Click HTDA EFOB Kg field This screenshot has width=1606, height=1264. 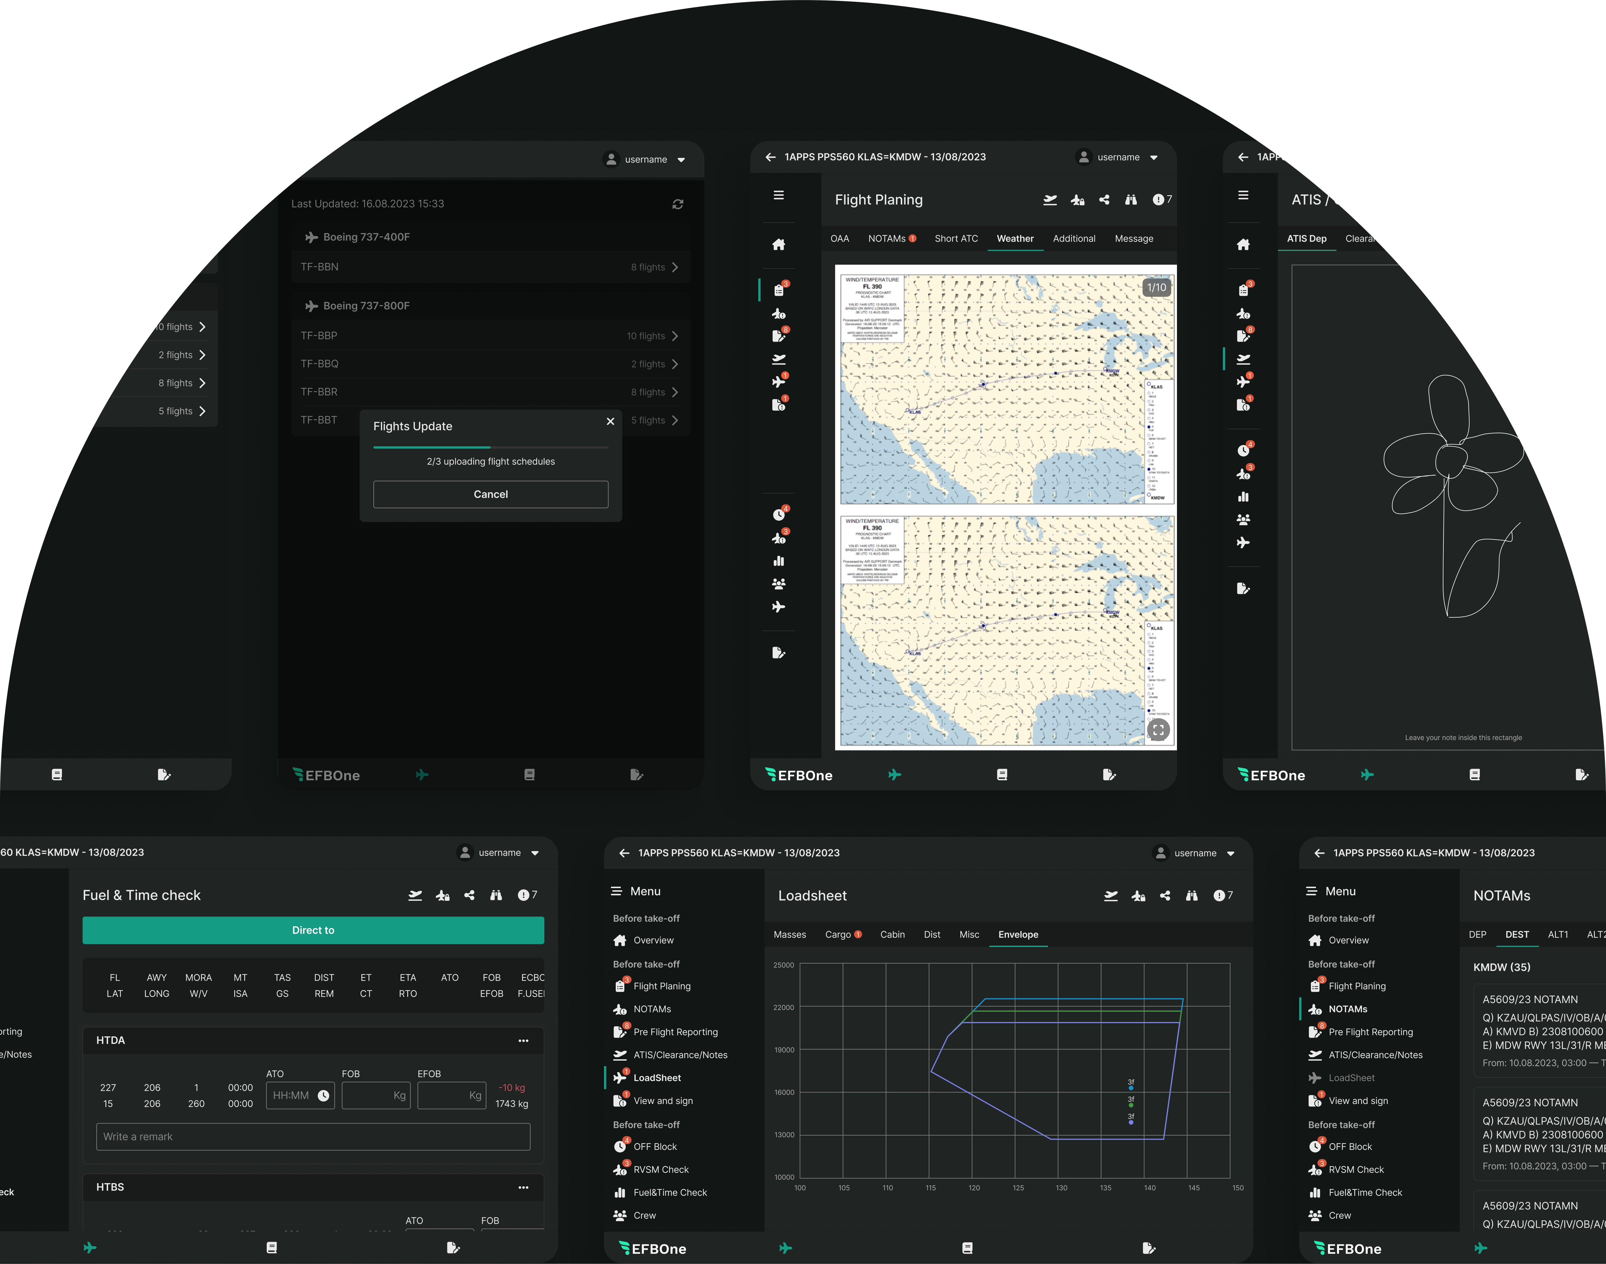tap(451, 1095)
